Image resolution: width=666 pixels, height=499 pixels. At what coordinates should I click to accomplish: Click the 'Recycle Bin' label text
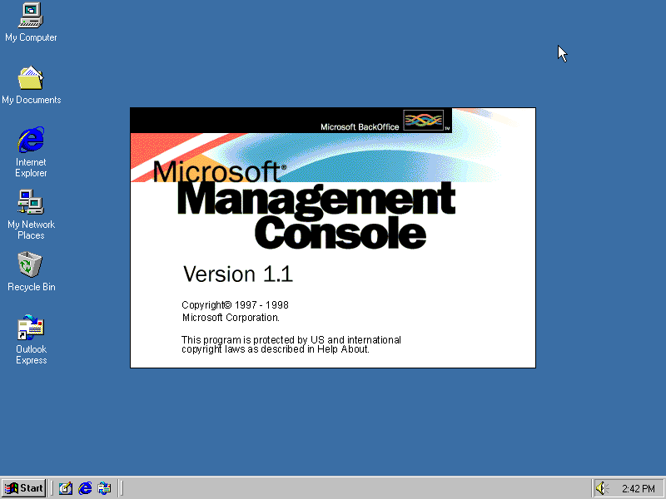[x=32, y=287]
